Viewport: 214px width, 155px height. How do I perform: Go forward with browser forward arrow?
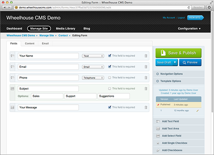[9, 7]
